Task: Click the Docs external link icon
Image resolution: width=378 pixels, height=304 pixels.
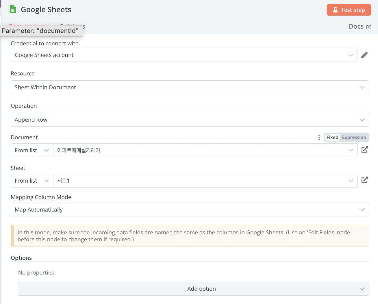Action: (369, 27)
